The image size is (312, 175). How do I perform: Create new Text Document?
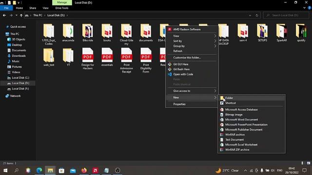point(252,140)
